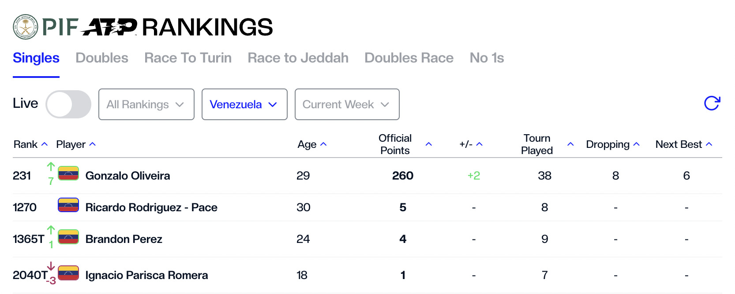Image resolution: width=735 pixels, height=294 pixels.
Task: Go to the No 1s tab
Action: (x=487, y=58)
